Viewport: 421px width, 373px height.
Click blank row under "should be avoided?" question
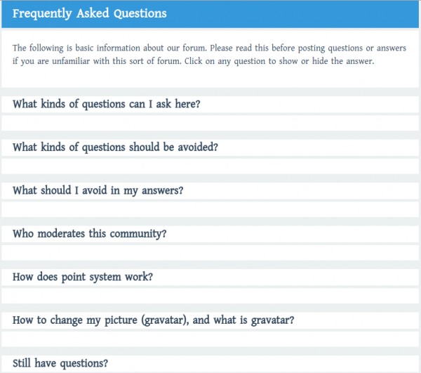(x=210, y=166)
